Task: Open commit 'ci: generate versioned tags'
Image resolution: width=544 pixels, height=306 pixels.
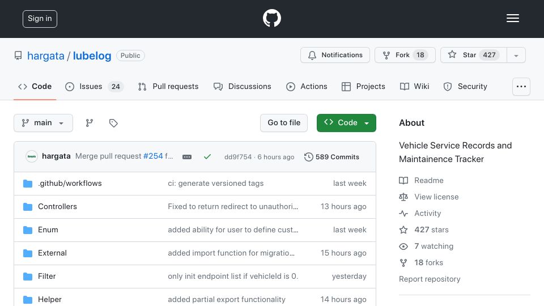Action: (216, 183)
